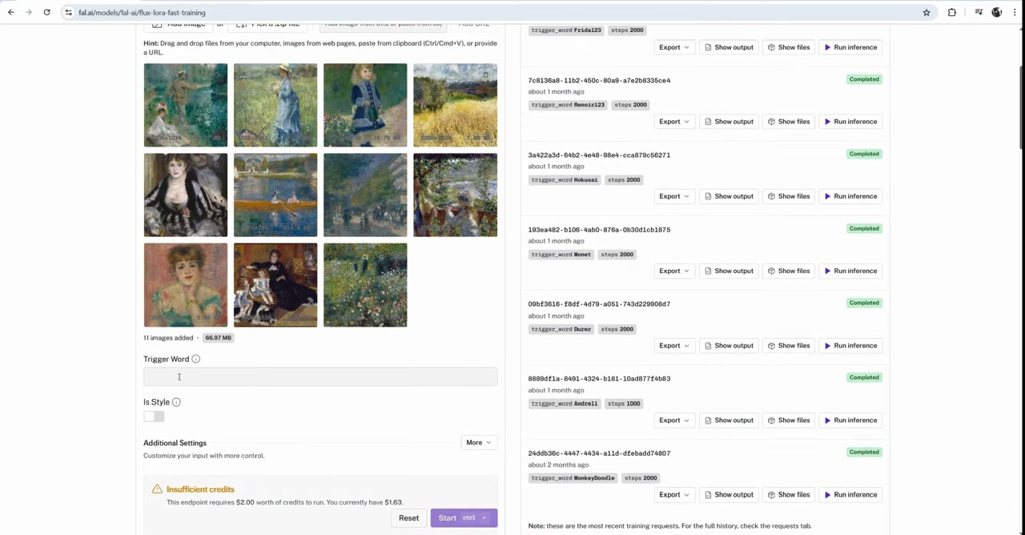The width and height of the screenshot is (1025, 535).
Task: Select thumbnail of woman in black striped dress
Action: click(186, 195)
